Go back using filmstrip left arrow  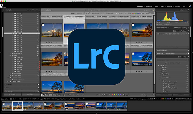(13, 99)
